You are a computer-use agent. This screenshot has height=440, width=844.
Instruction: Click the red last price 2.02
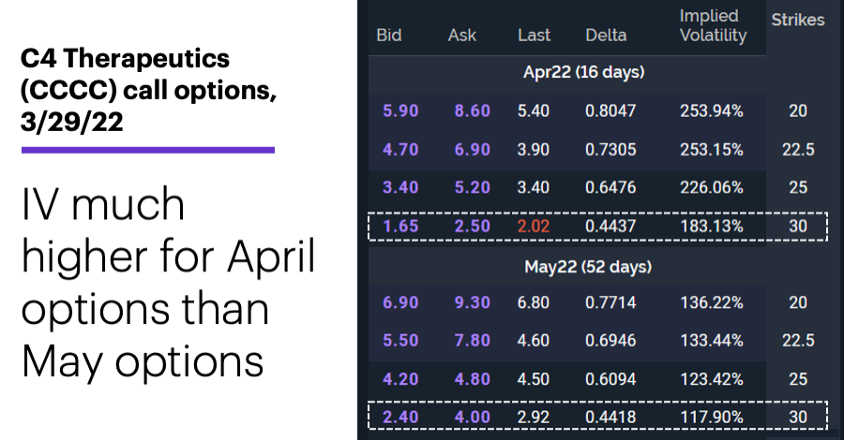534,227
